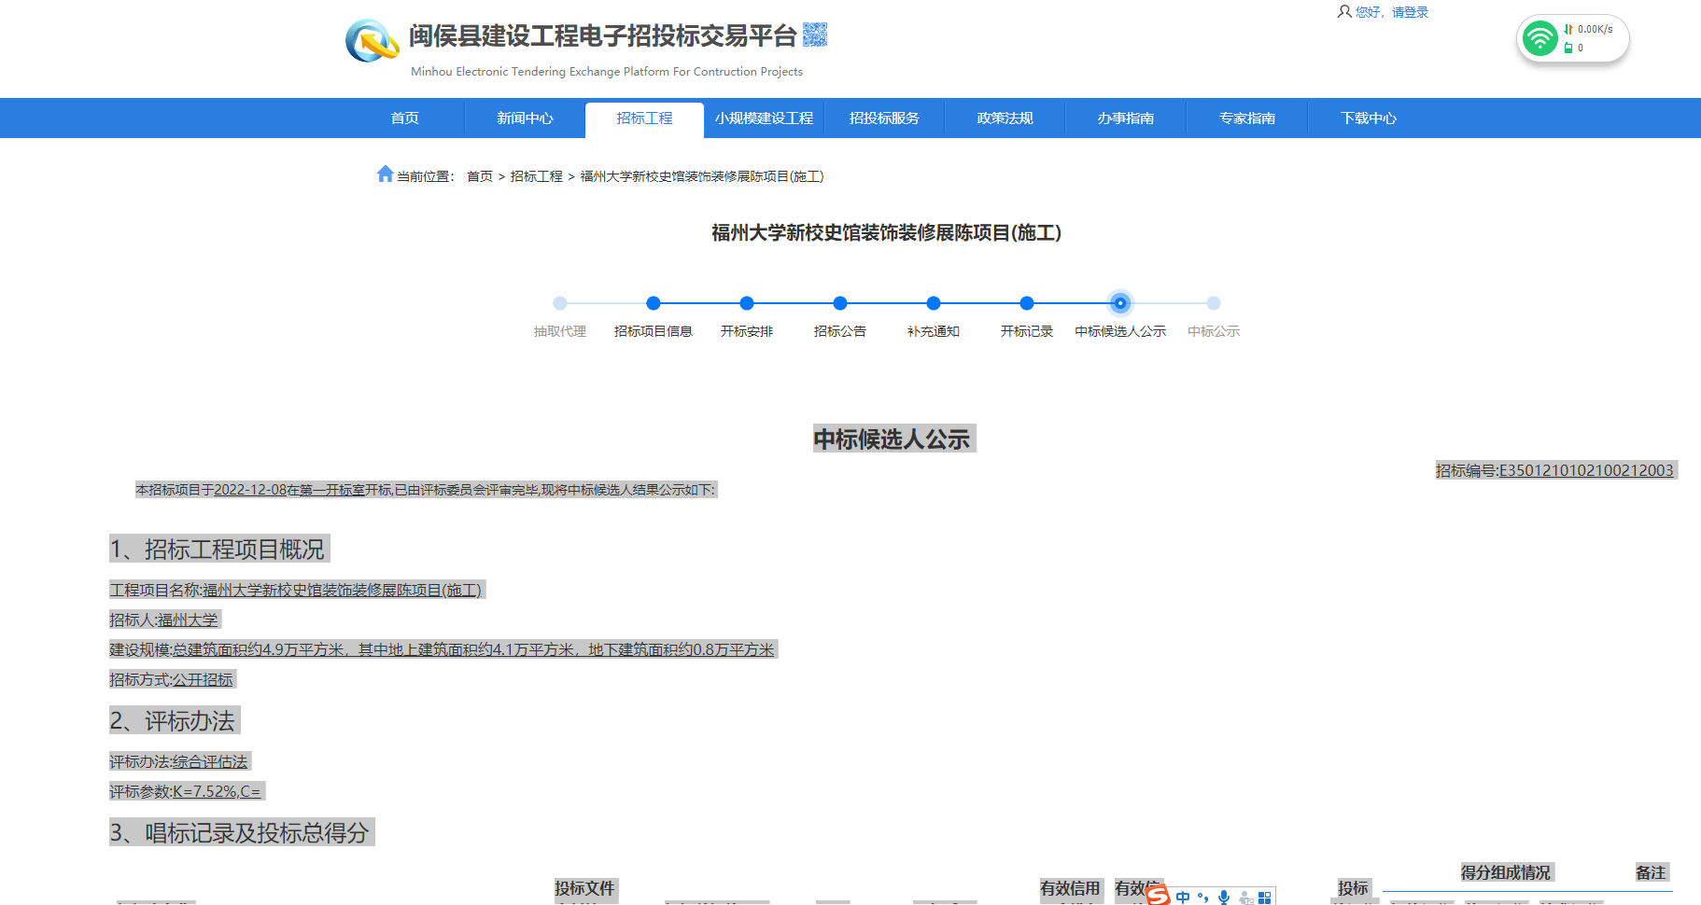Click the green WiFi speed widget icon
This screenshot has height=905, width=1701.
tap(1539, 38)
